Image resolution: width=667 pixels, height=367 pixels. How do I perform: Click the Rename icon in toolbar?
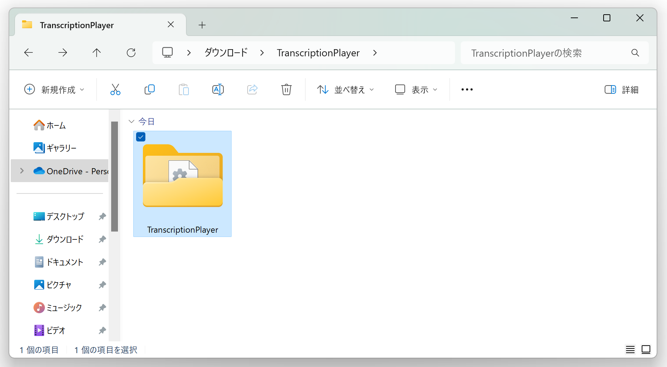(218, 89)
